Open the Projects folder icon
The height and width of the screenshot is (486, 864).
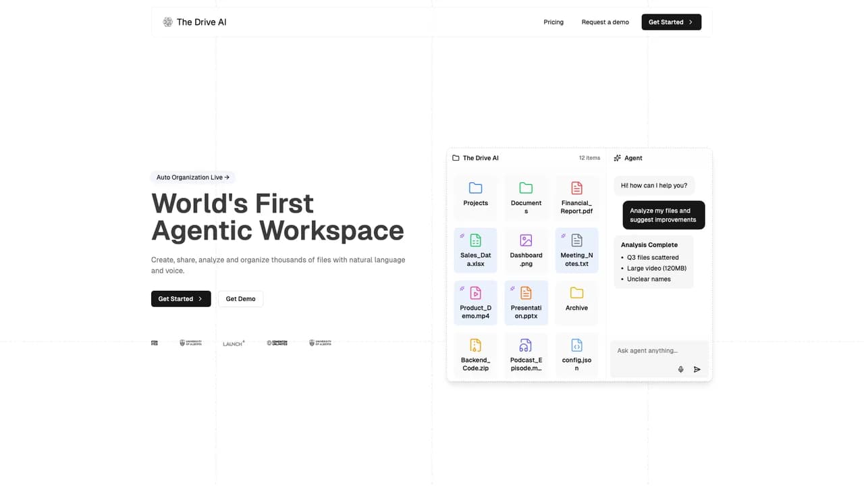click(x=476, y=188)
